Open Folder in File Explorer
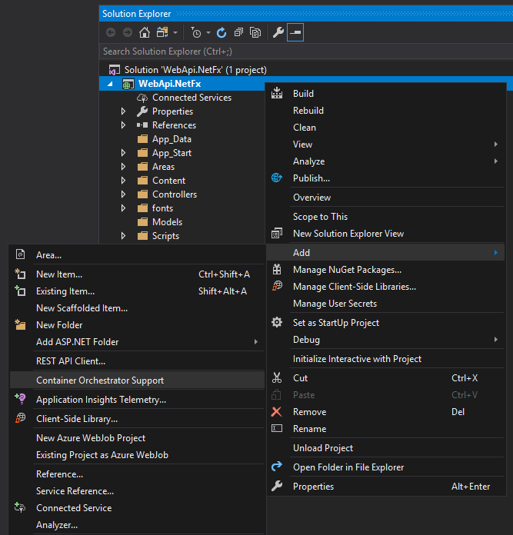This screenshot has height=535, width=513. click(385, 467)
